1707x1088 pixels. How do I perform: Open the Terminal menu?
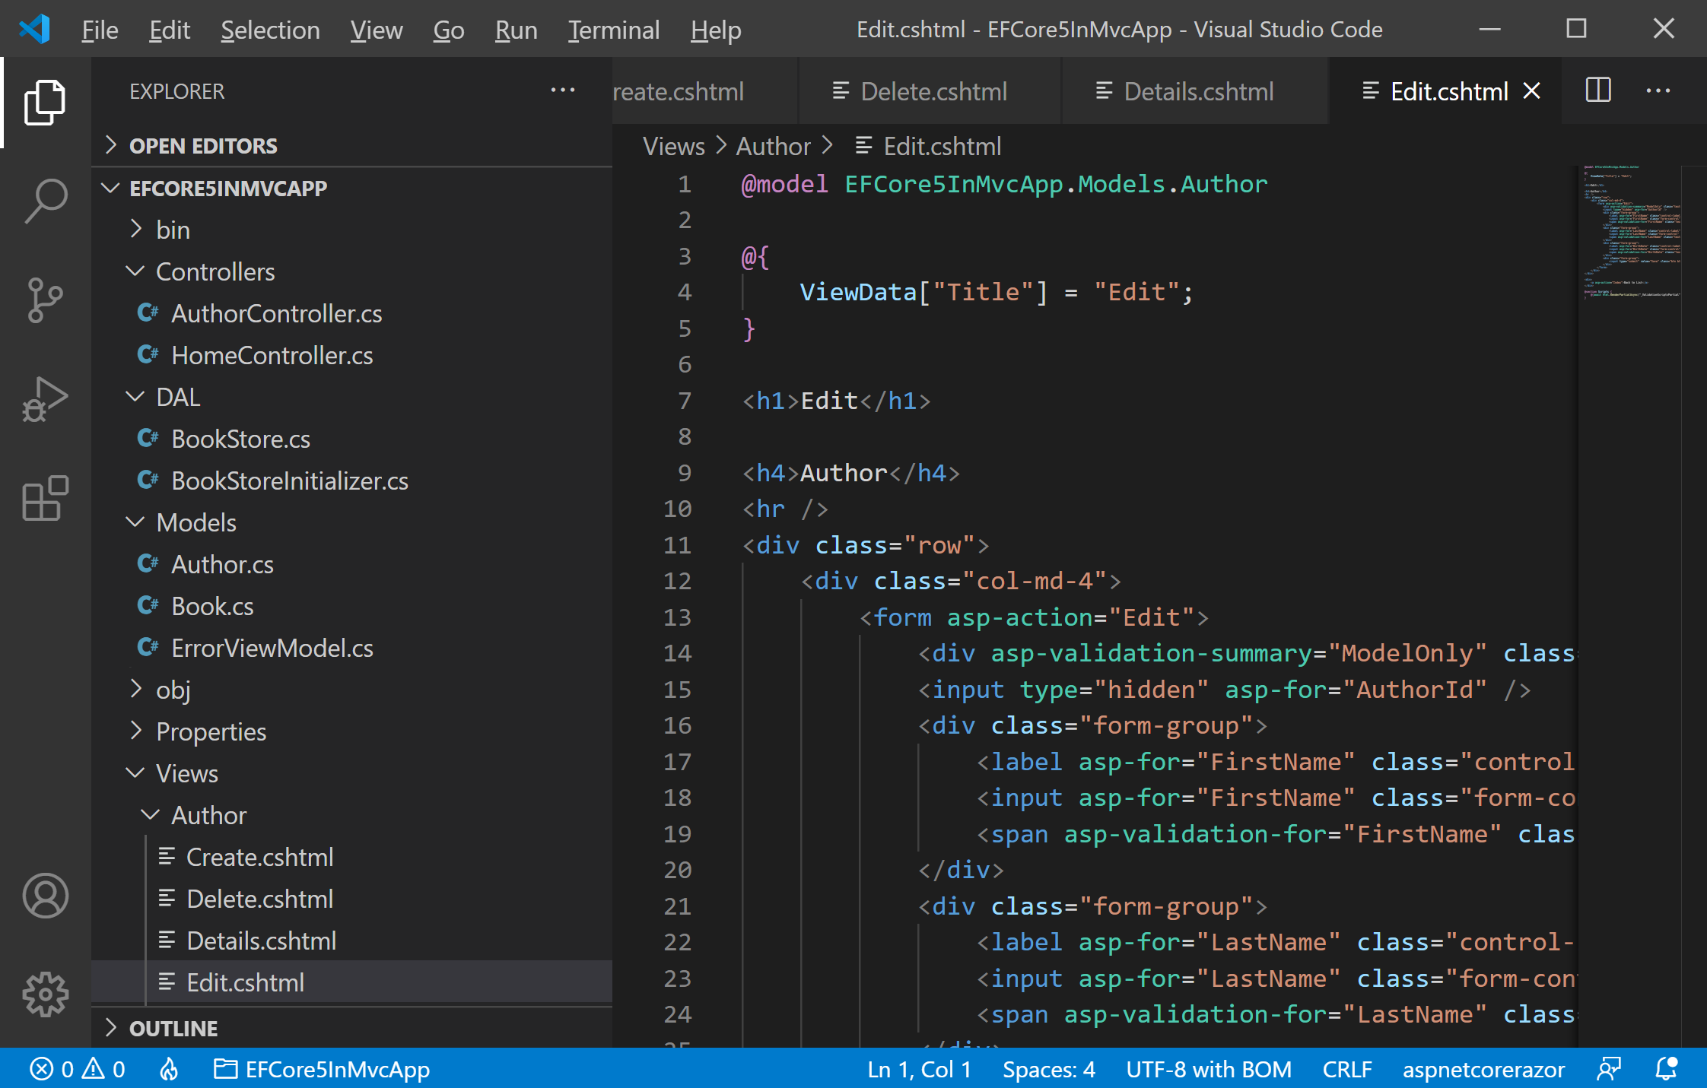click(613, 30)
